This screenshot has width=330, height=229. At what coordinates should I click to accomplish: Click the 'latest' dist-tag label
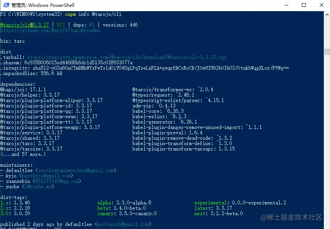203,208
